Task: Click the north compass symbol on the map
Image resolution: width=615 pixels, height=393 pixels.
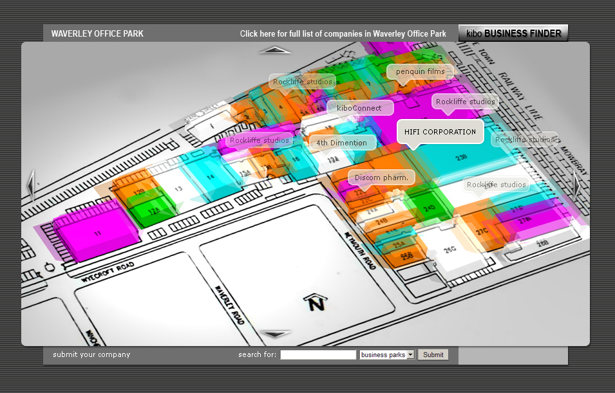Action: tap(315, 302)
